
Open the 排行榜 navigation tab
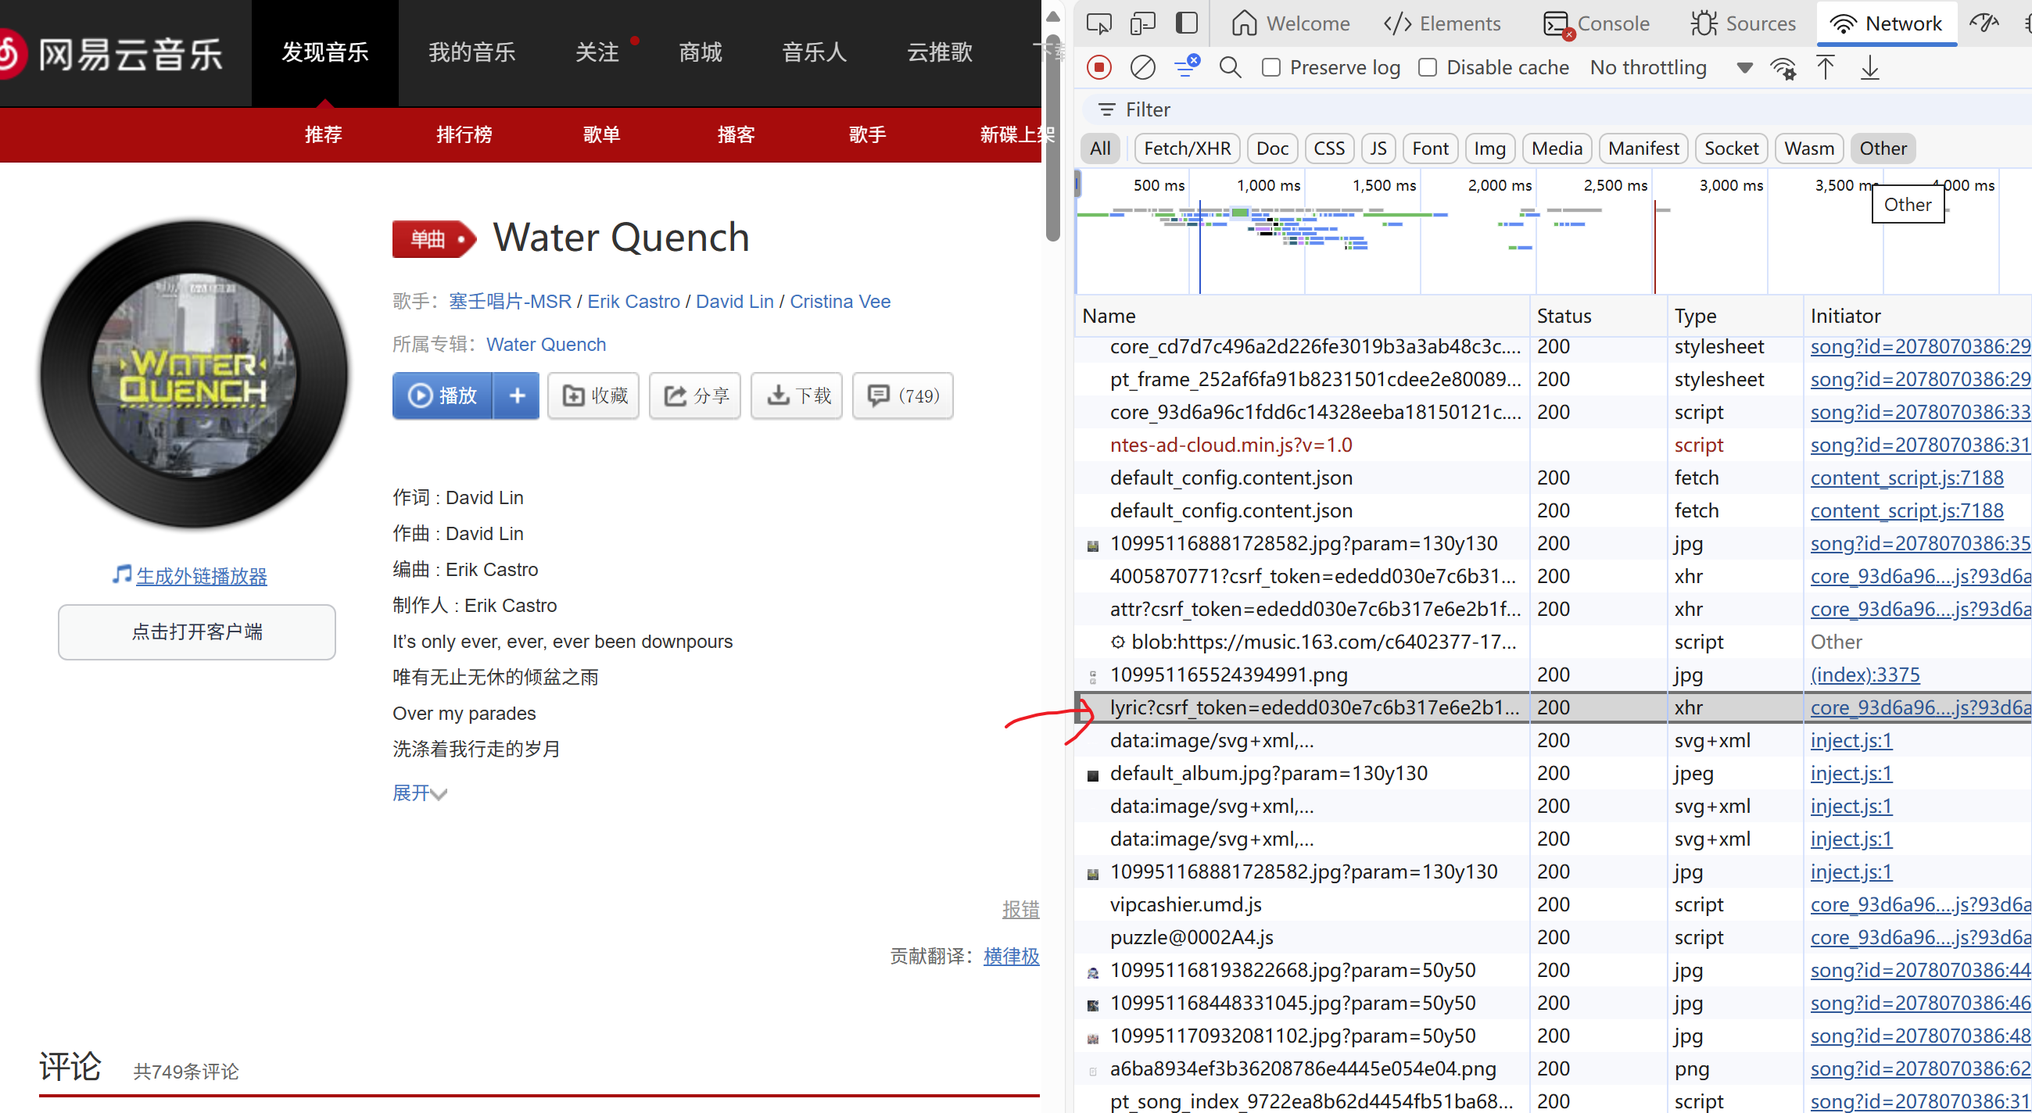(464, 134)
